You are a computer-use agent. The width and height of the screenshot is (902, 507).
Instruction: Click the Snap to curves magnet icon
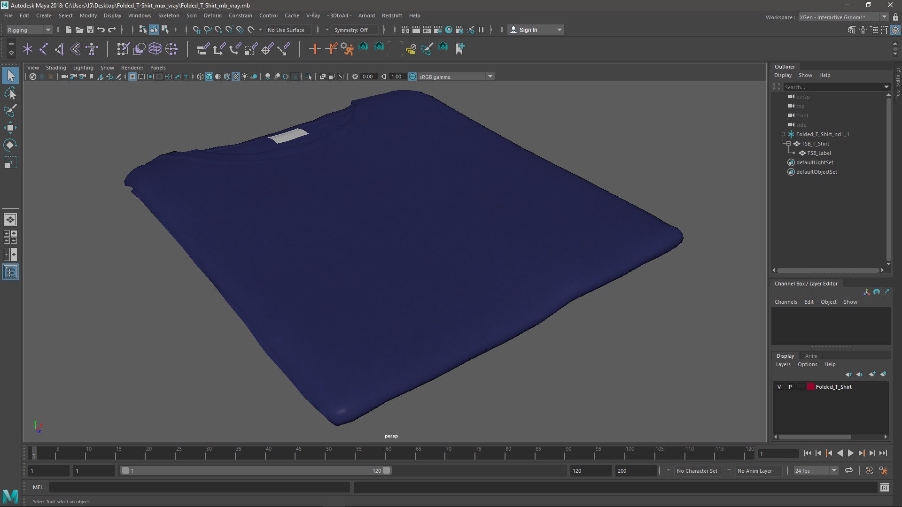pos(207,30)
